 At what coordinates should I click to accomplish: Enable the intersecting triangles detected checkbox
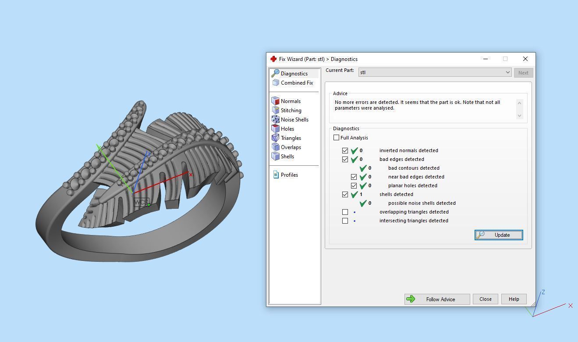click(345, 221)
